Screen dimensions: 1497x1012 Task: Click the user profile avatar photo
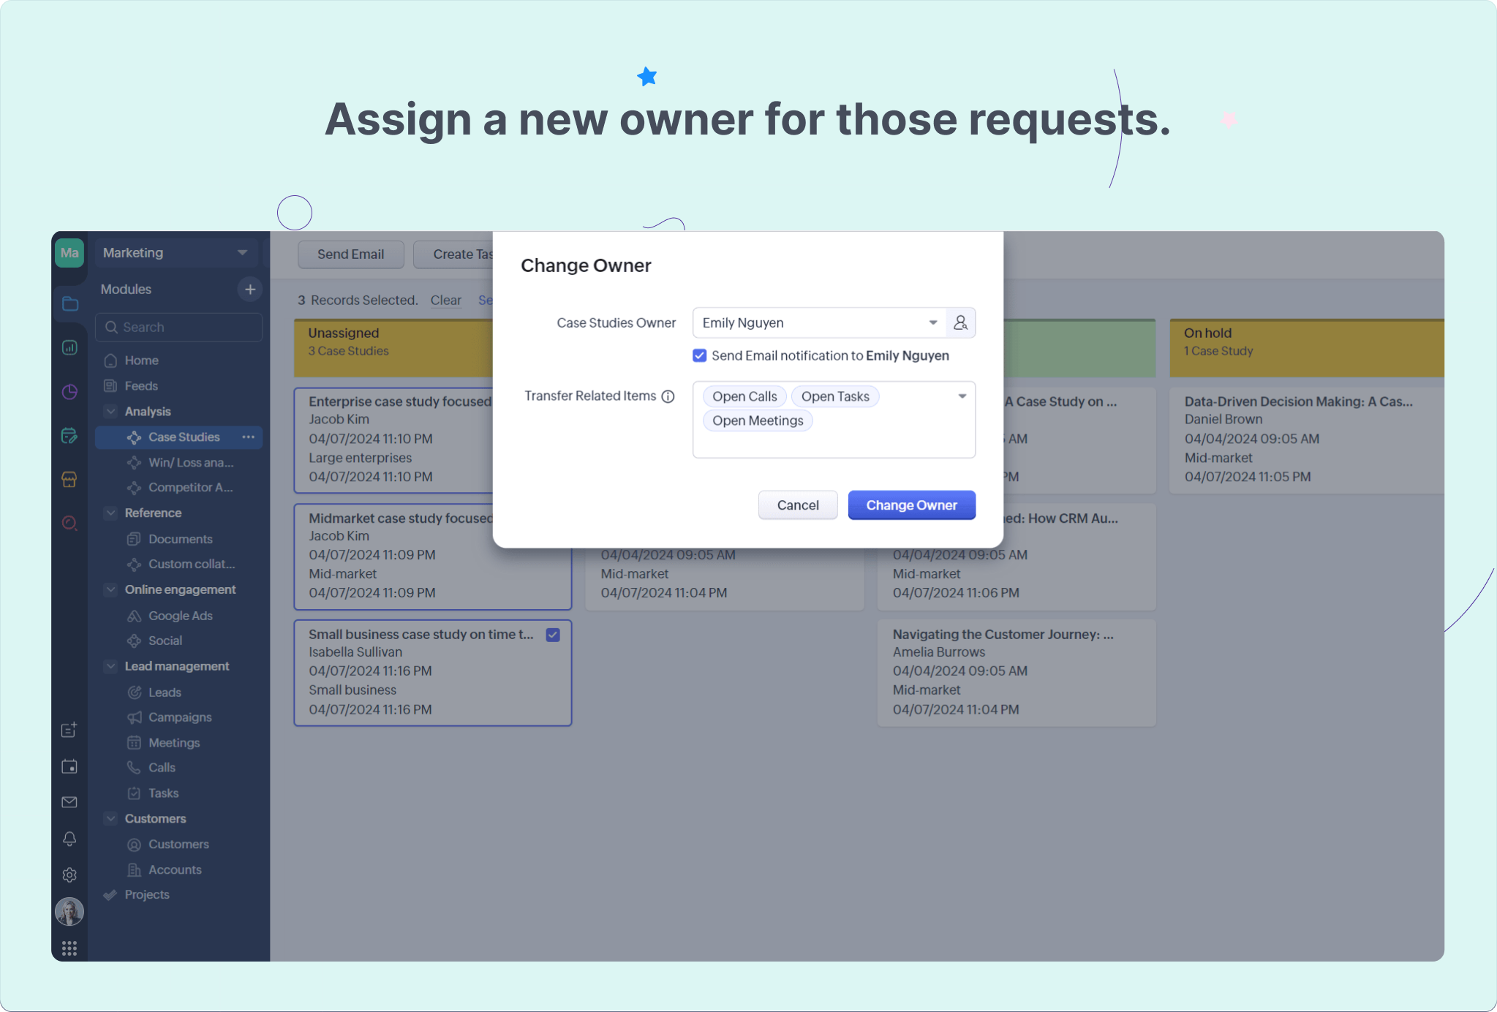69,911
